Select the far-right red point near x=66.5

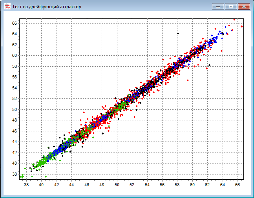point(242,26)
